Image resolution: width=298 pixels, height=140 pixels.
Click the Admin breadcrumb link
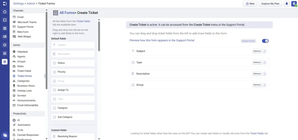point(31,3)
